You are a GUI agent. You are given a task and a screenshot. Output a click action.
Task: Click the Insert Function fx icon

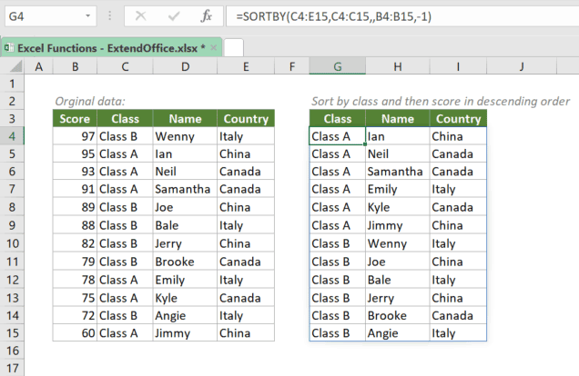207,17
